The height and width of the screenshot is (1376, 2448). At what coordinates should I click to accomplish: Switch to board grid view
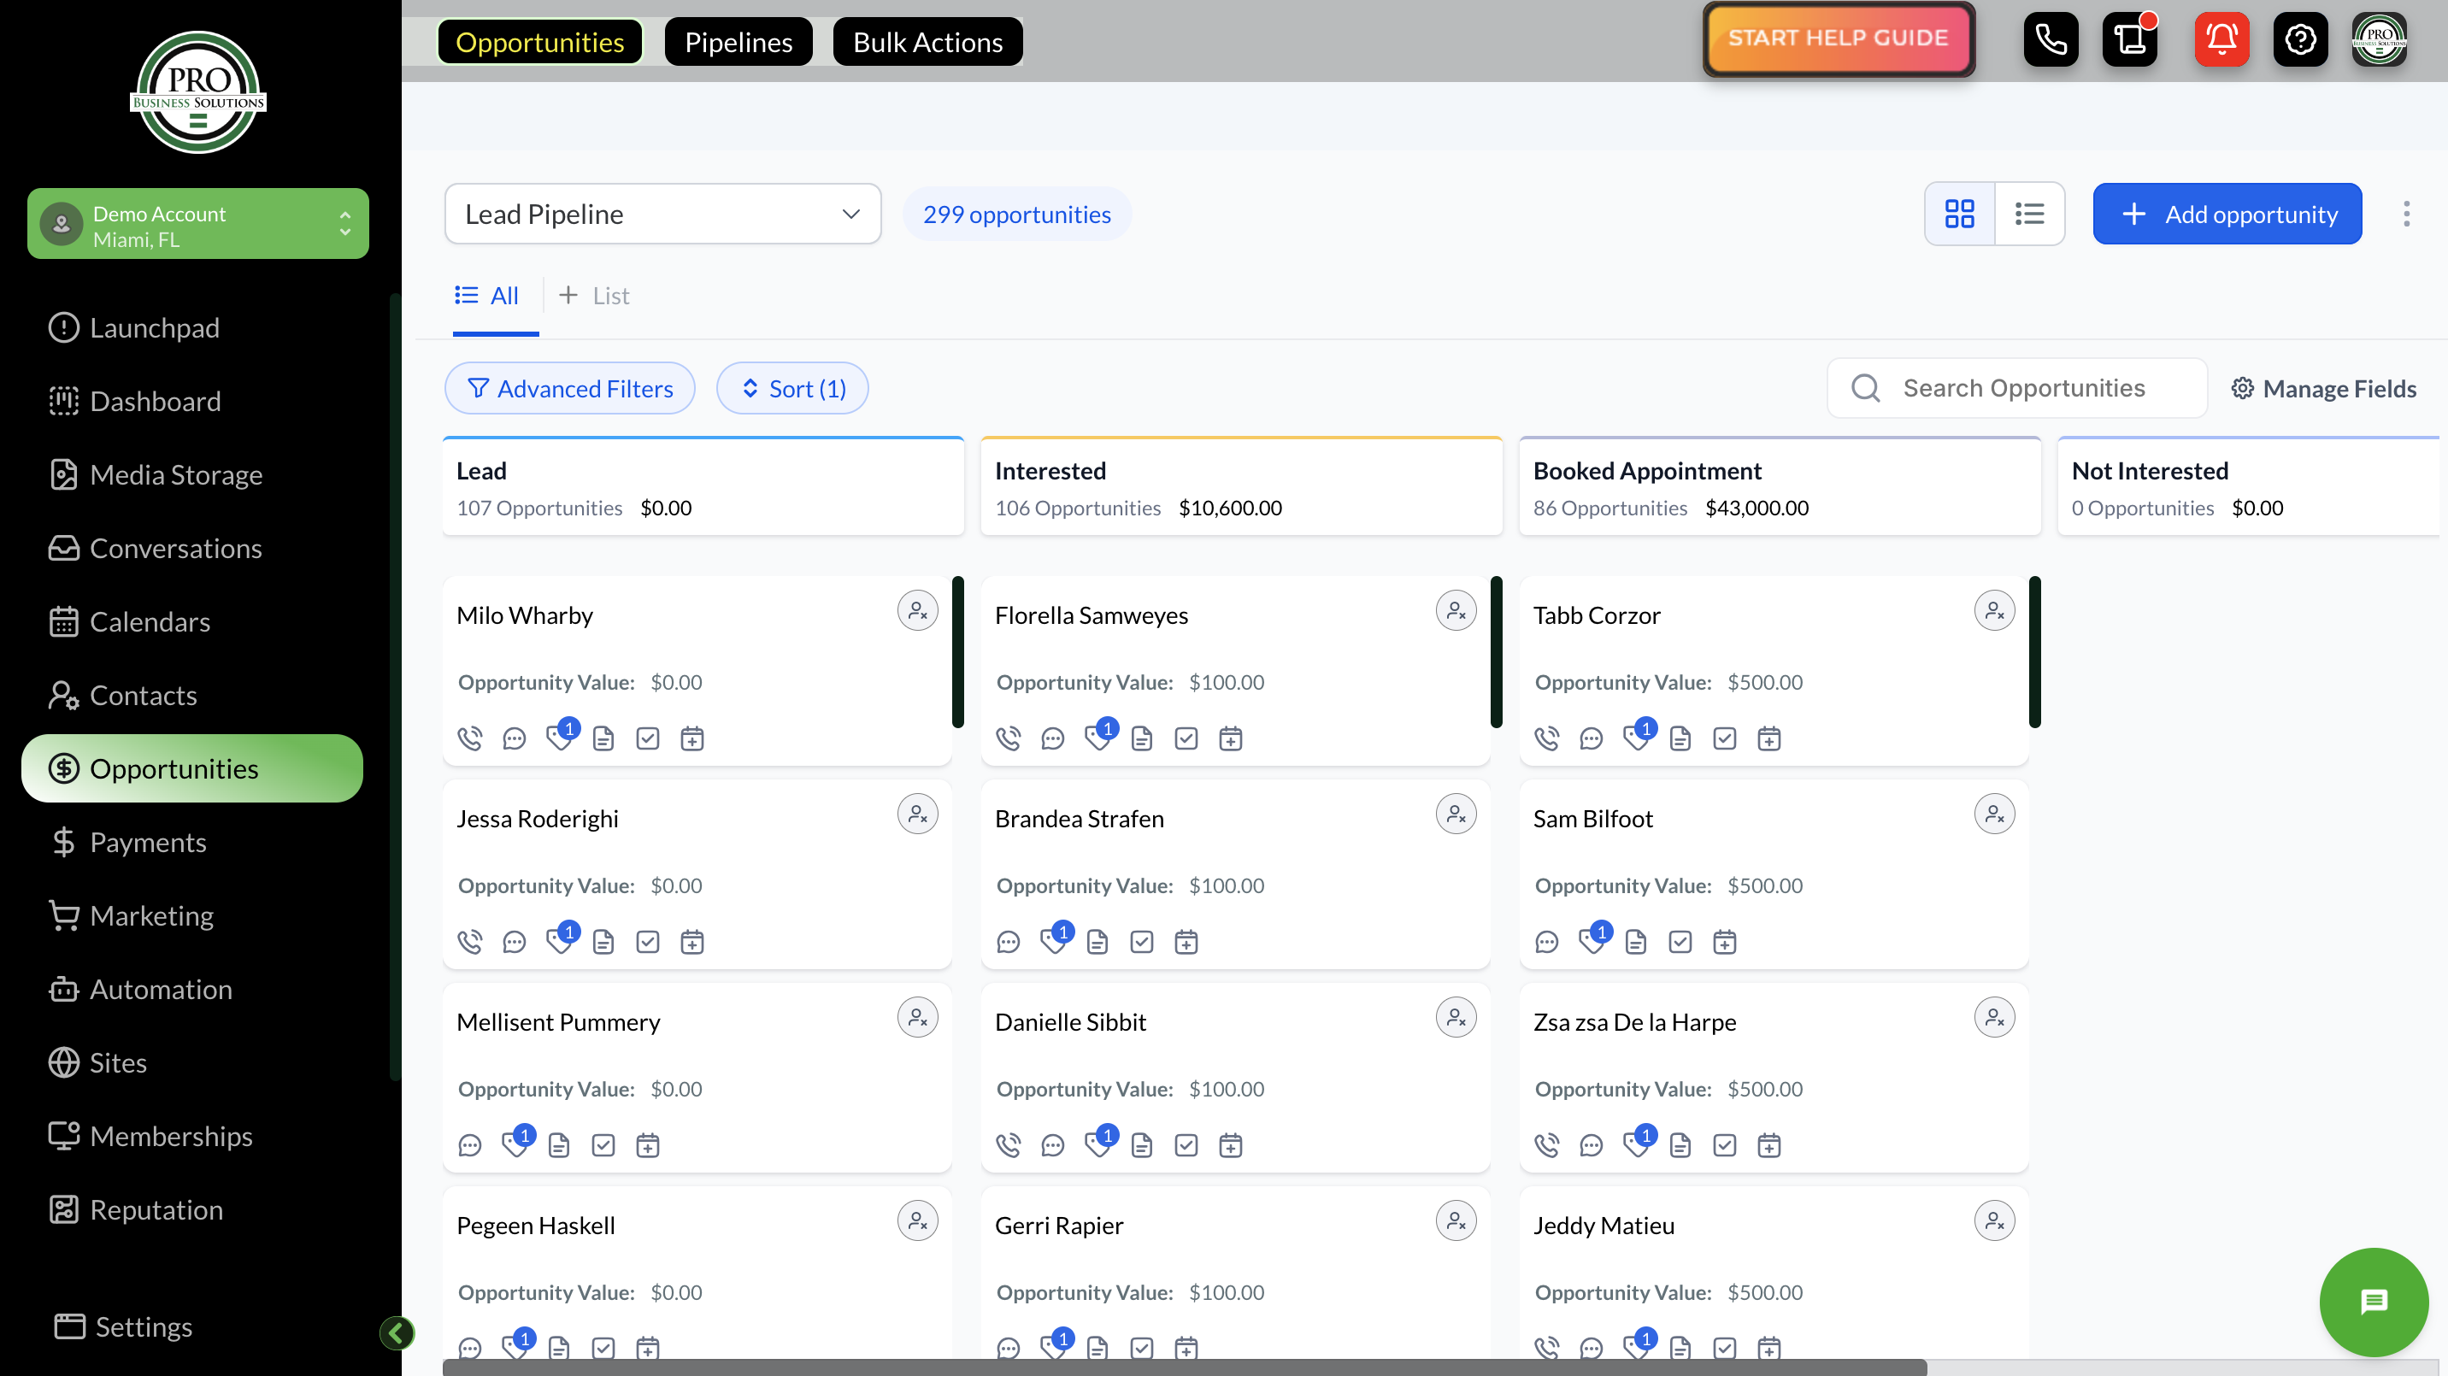tap(1958, 214)
